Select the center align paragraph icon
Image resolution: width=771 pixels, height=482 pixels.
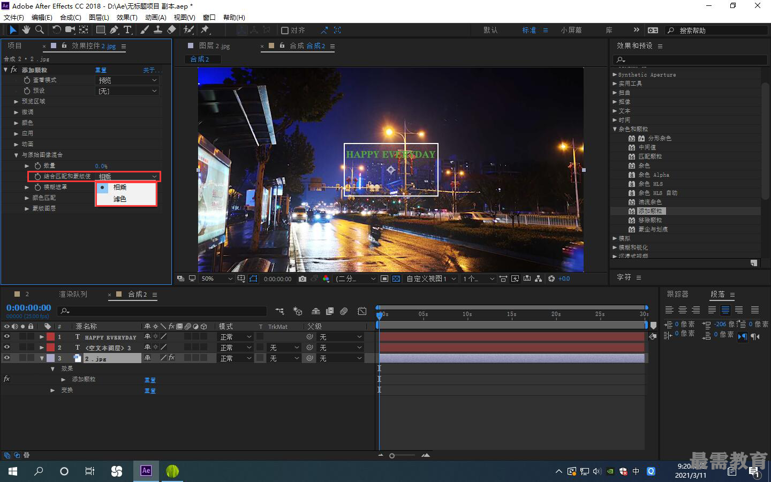(x=683, y=310)
